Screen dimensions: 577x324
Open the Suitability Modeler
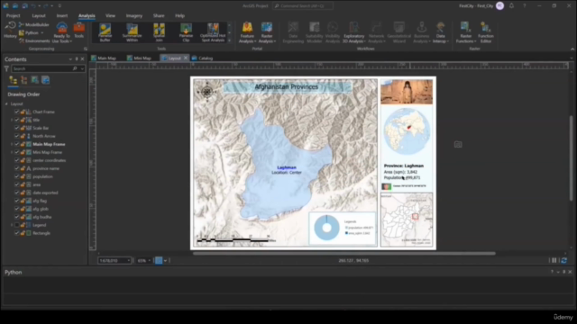[x=315, y=32]
